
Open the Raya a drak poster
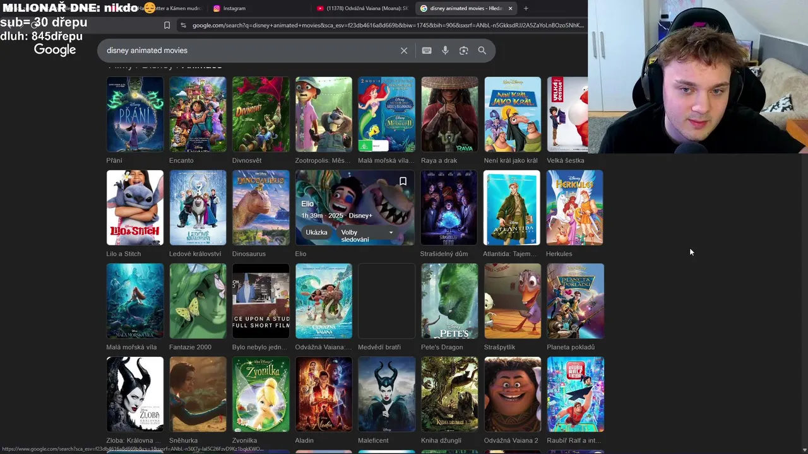tap(449, 114)
